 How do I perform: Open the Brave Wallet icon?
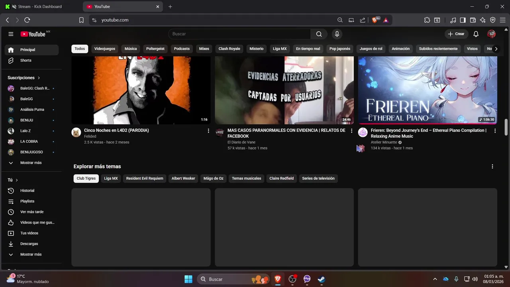click(473, 20)
